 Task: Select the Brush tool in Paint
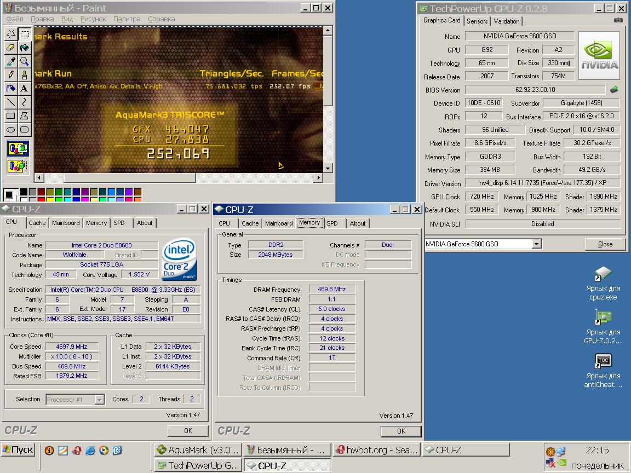(25, 75)
